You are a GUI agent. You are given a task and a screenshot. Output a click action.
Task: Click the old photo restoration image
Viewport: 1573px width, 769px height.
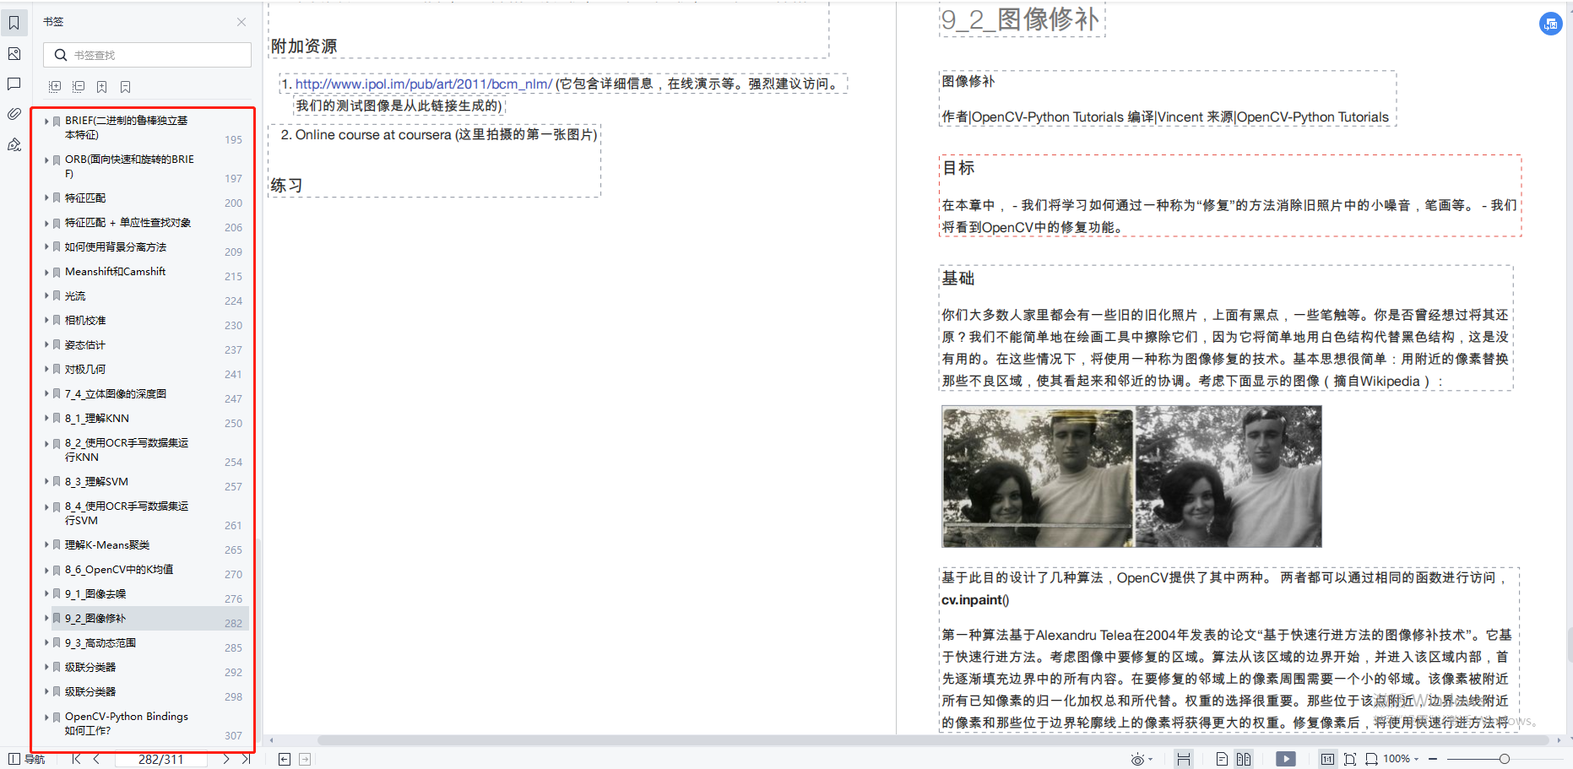(x=1131, y=476)
